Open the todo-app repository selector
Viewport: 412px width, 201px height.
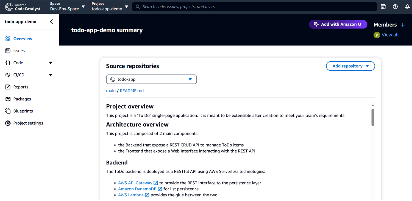(151, 79)
